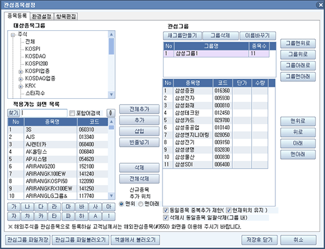Image resolution: width=325 pixels, height=249 pixels.
Task: Click the small icon button beside 포함어검색
Action: point(110,113)
